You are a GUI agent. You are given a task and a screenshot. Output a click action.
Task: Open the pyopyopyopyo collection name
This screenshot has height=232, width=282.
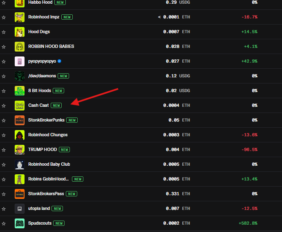(x=42, y=61)
